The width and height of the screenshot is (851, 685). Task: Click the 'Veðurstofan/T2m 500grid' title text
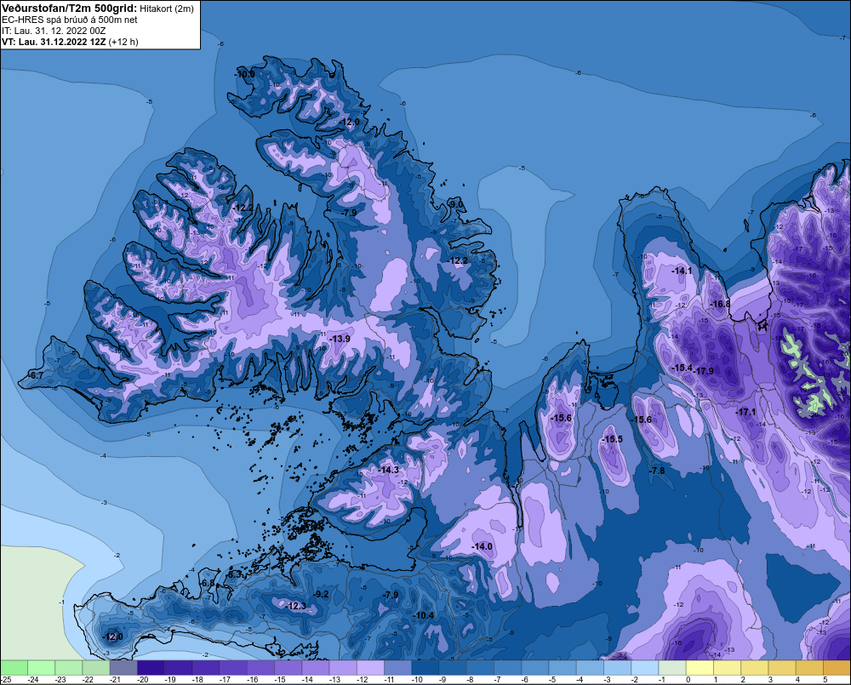point(70,9)
